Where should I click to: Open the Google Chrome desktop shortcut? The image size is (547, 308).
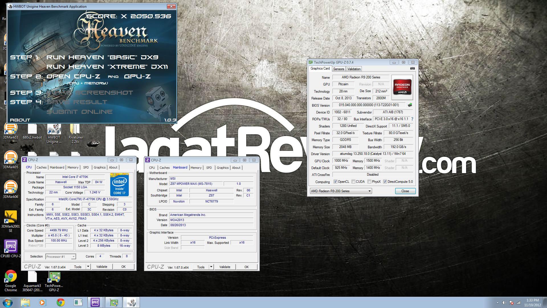(x=11, y=281)
